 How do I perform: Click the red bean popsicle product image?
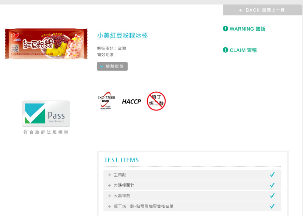(x=46, y=44)
